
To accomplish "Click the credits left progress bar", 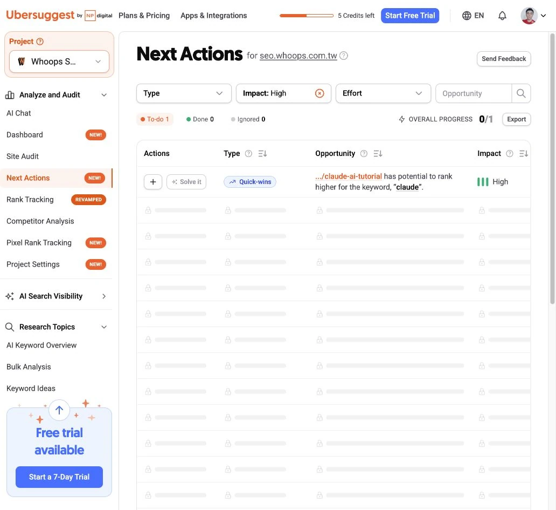I will (307, 16).
